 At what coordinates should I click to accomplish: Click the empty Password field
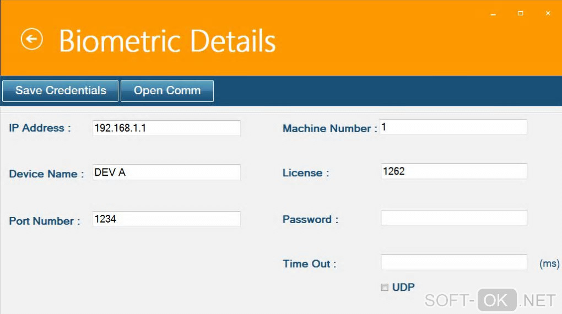(x=453, y=218)
